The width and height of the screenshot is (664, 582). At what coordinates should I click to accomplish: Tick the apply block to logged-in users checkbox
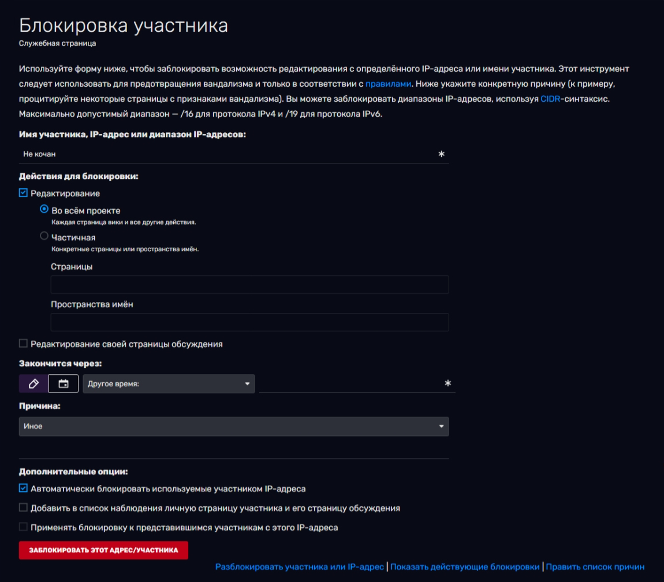point(23,527)
